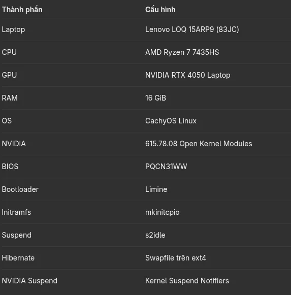
Task: Click 'Swapfile trên ext4' value
Action: [x=176, y=258]
